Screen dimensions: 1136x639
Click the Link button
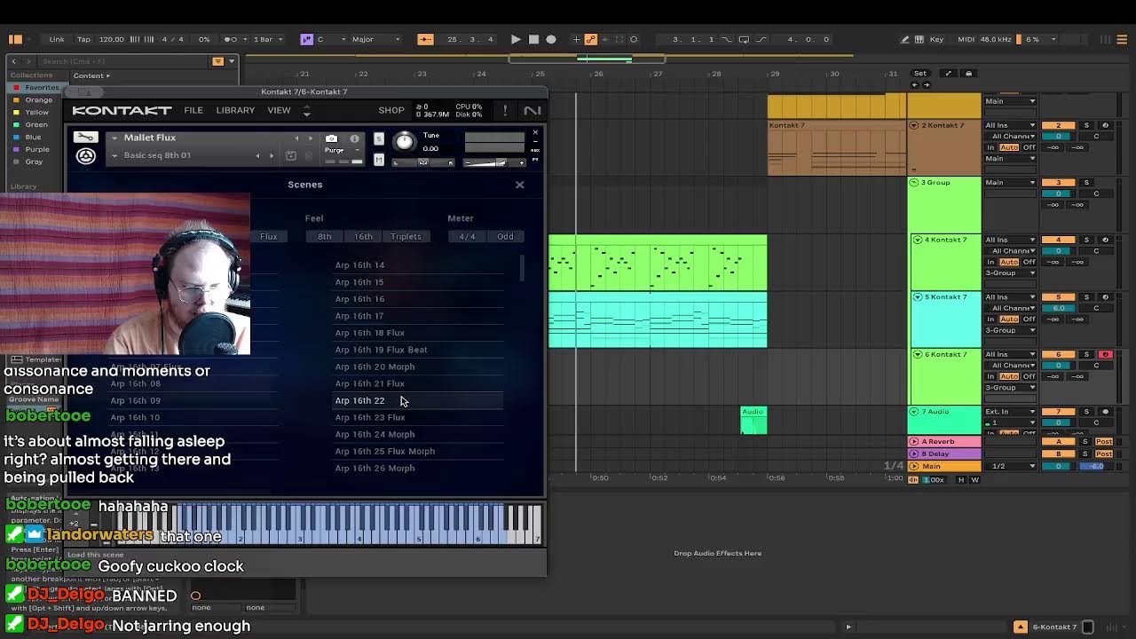click(57, 39)
